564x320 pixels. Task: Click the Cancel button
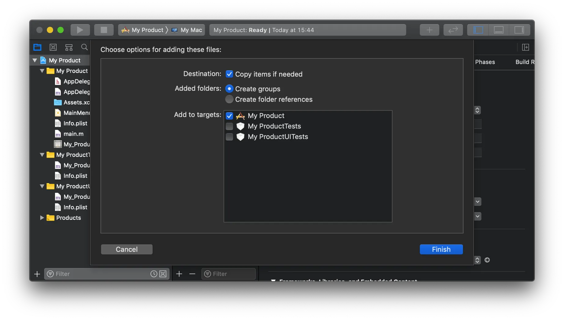[127, 249]
